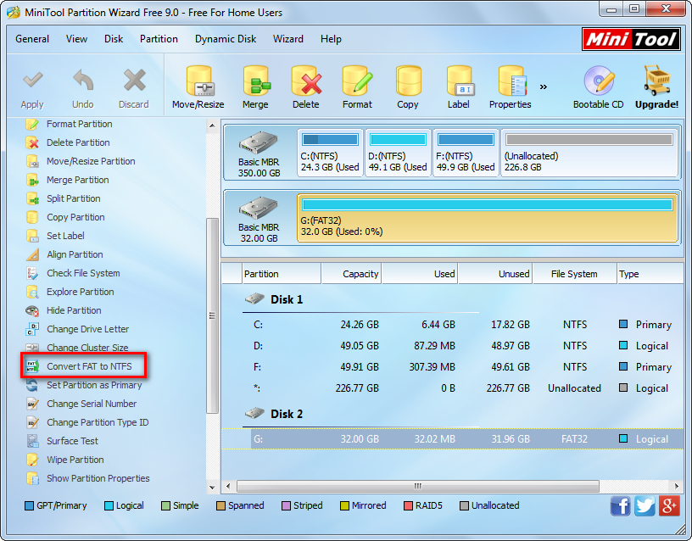Viewport: 692px width, 541px height.
Task: Click the Surface Test sidebar icon
Action: (x=32, y=441)
